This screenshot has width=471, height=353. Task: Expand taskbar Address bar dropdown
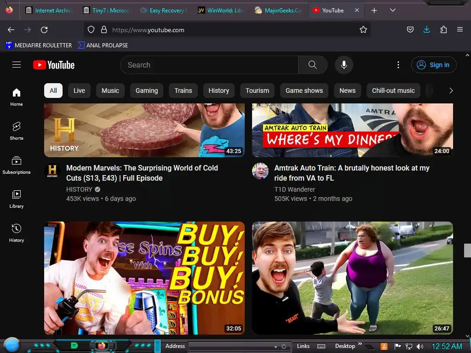coord(276,347)
